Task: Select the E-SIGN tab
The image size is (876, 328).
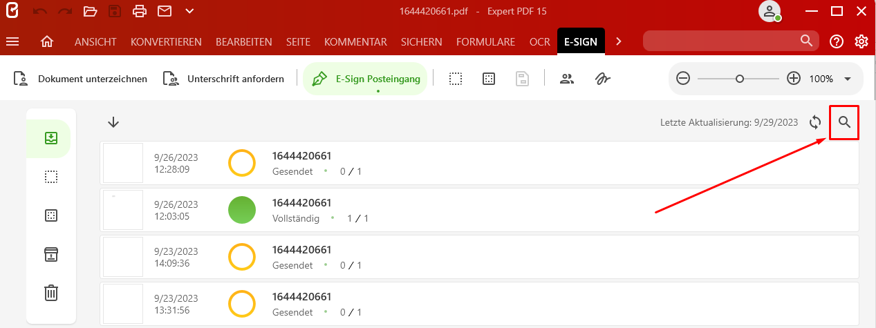Action: (581, 41)
